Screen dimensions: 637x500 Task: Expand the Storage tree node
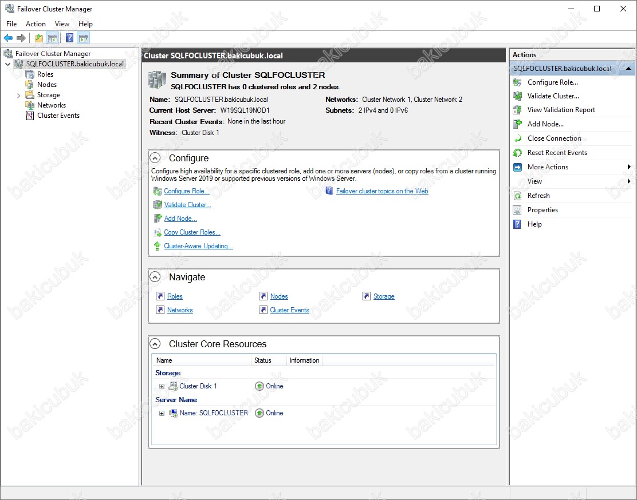tap(19, 96)
